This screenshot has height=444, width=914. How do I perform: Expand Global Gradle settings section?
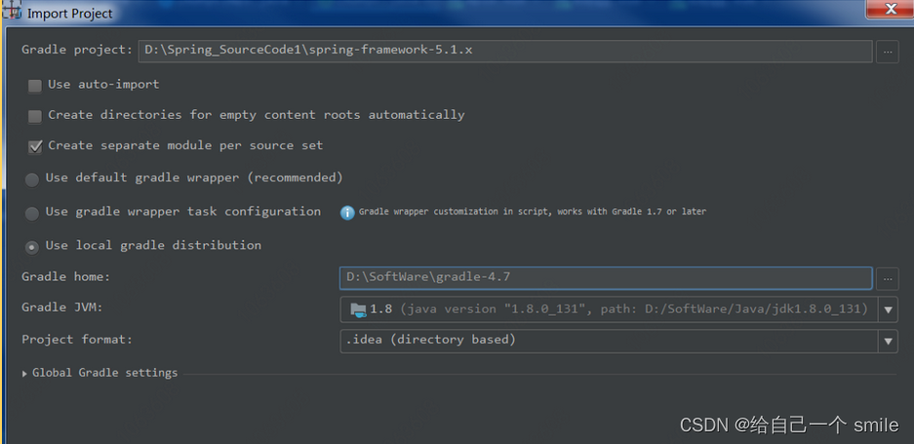[24, 374]
